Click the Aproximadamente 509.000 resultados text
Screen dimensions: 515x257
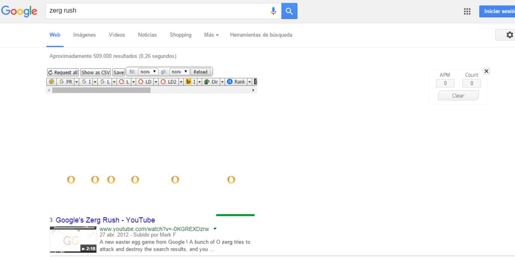pos(113,56)
